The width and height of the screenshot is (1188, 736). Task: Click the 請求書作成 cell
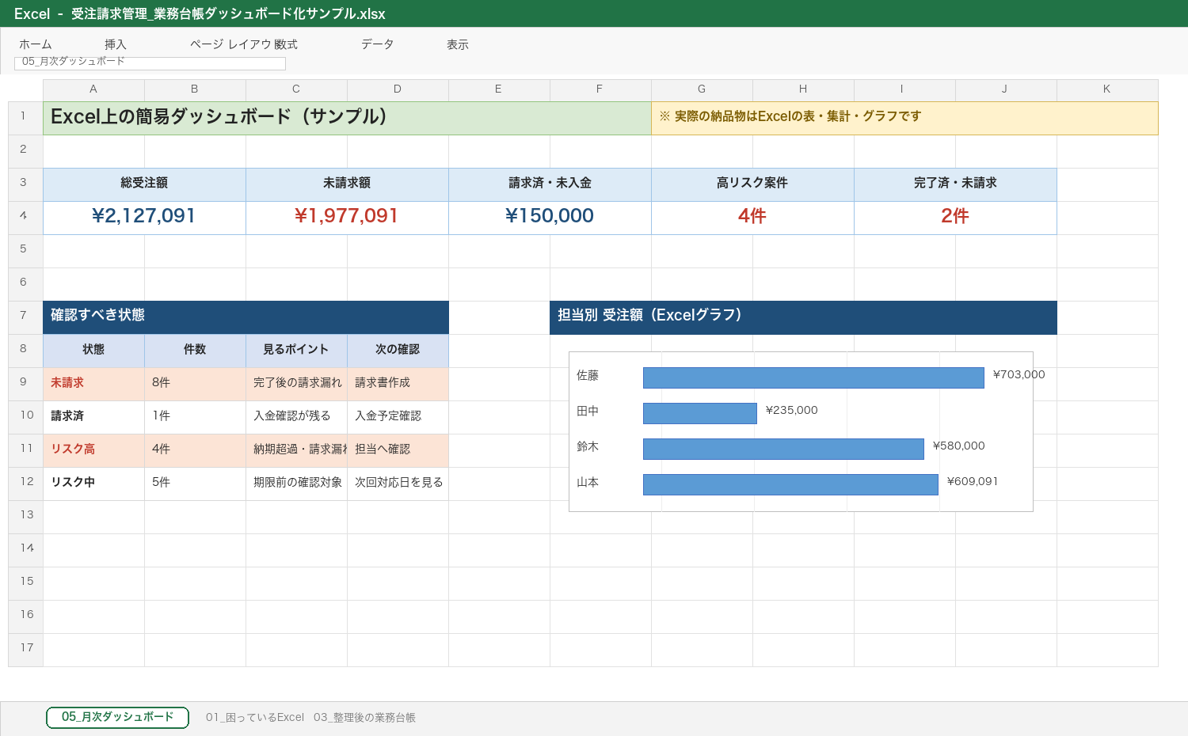click(x=398, y=384)
